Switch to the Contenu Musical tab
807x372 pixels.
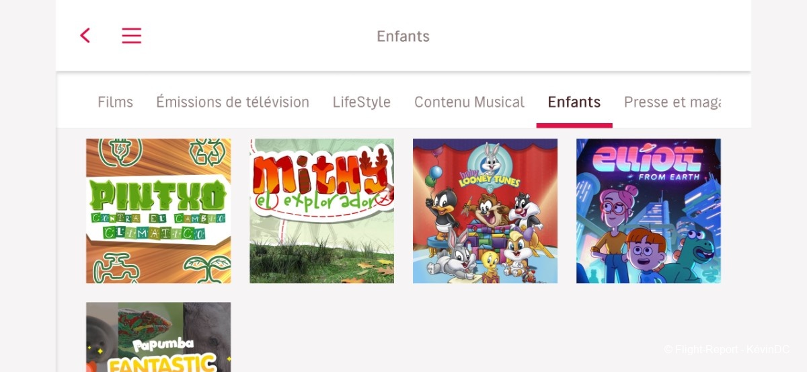tap(469, 102)
